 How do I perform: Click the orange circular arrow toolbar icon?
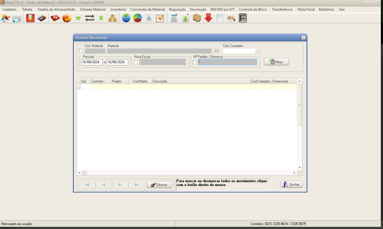tap(67, 18)
